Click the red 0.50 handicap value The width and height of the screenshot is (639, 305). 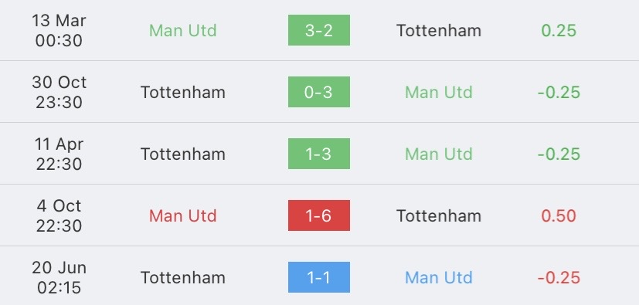click(x=559, y=216)
